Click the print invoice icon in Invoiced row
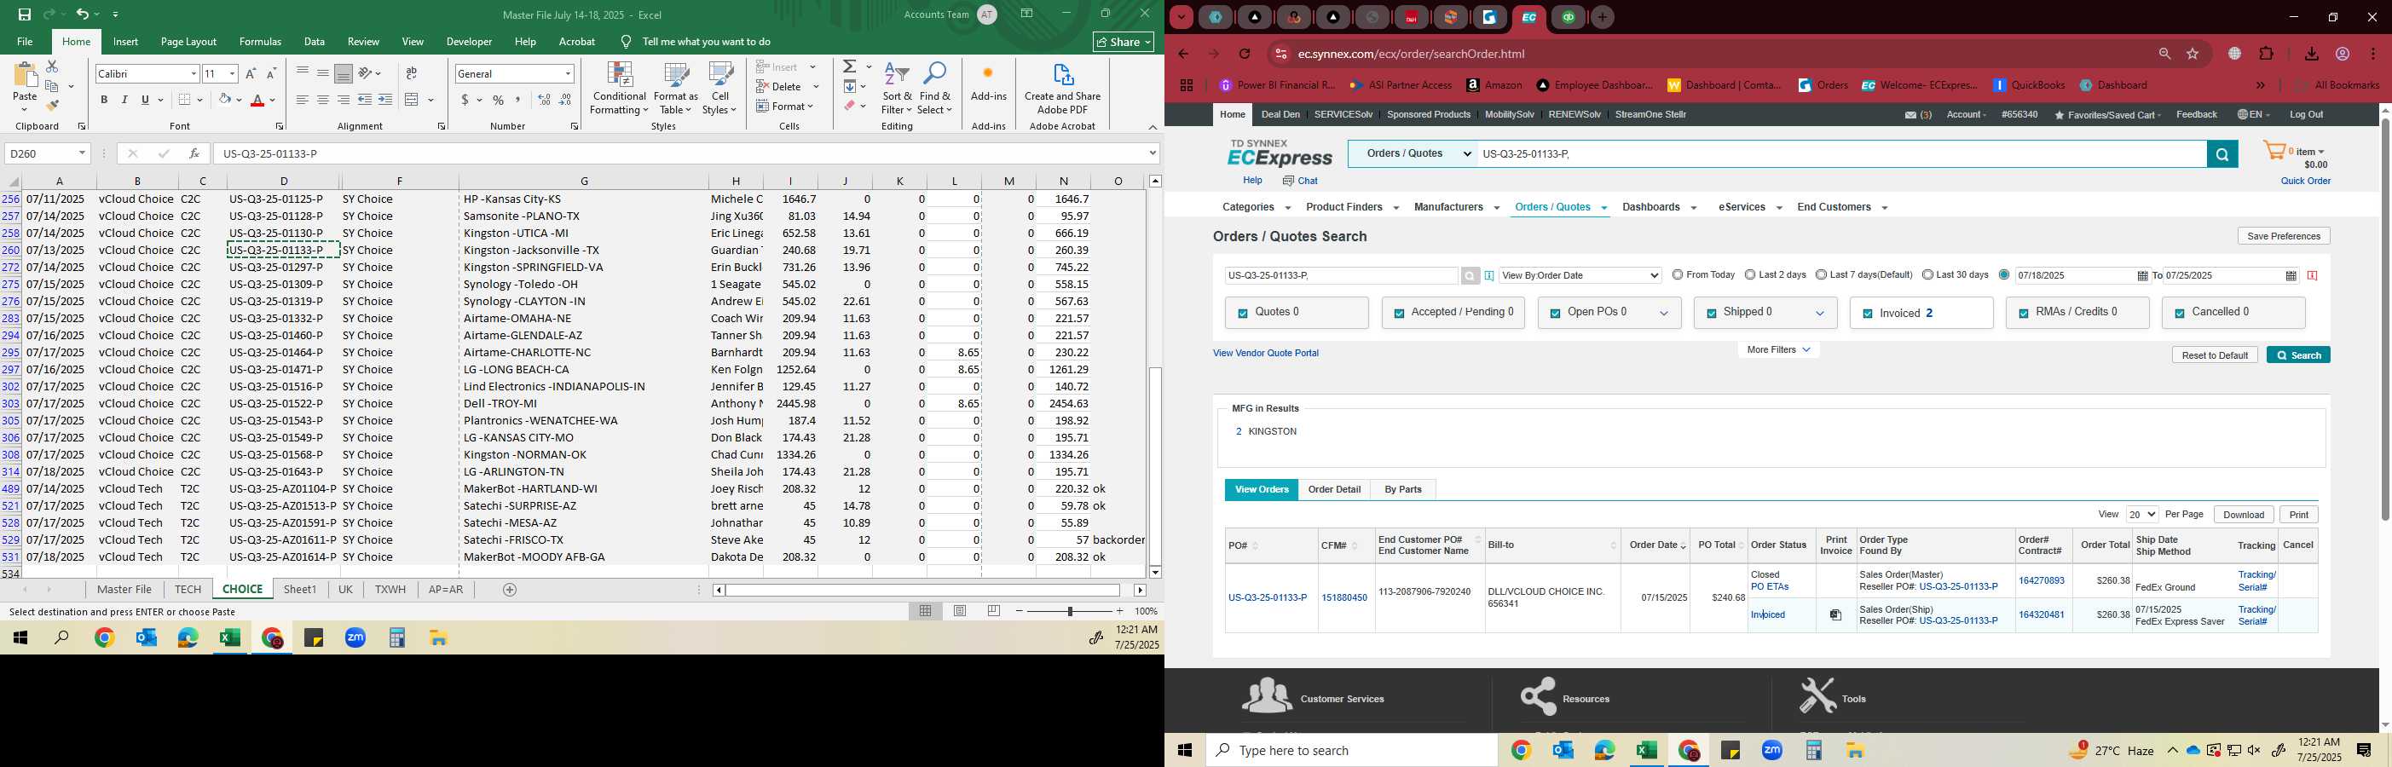Image resolution: width=2392 pixels, height=767 pixels. [x=1834, y=615]
